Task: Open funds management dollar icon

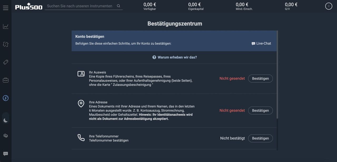Action: click(6, 98)
